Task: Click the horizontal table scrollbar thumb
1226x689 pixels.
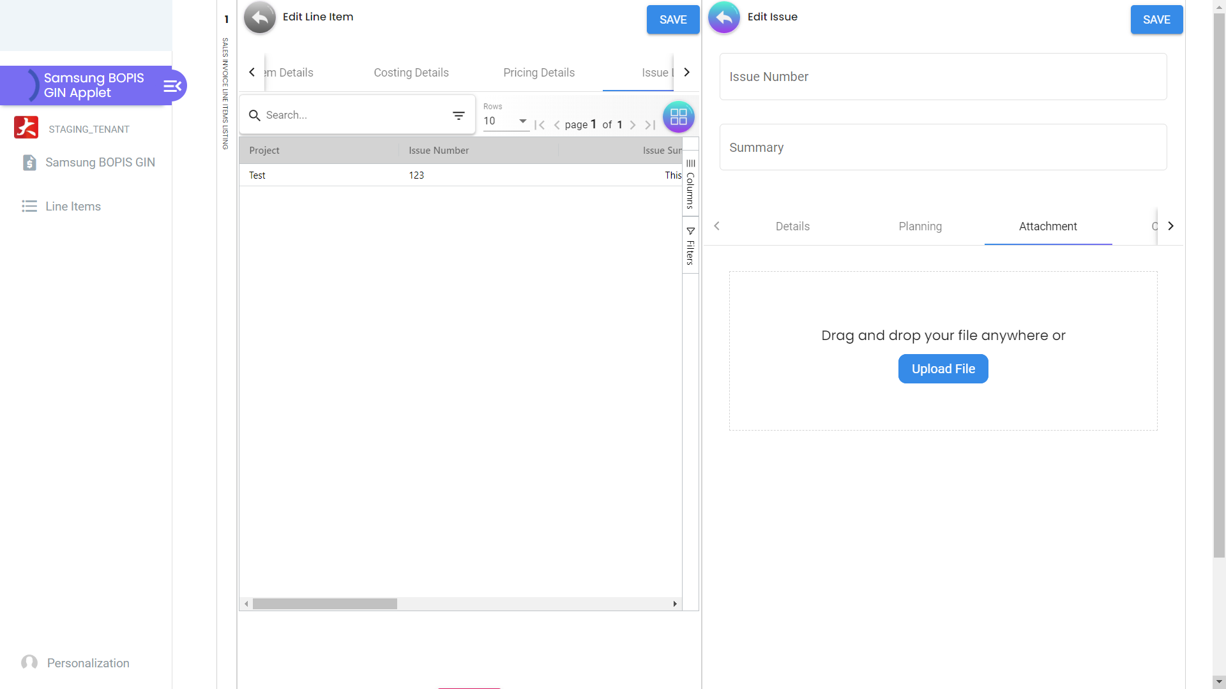Action: click(x=324, y=604)
